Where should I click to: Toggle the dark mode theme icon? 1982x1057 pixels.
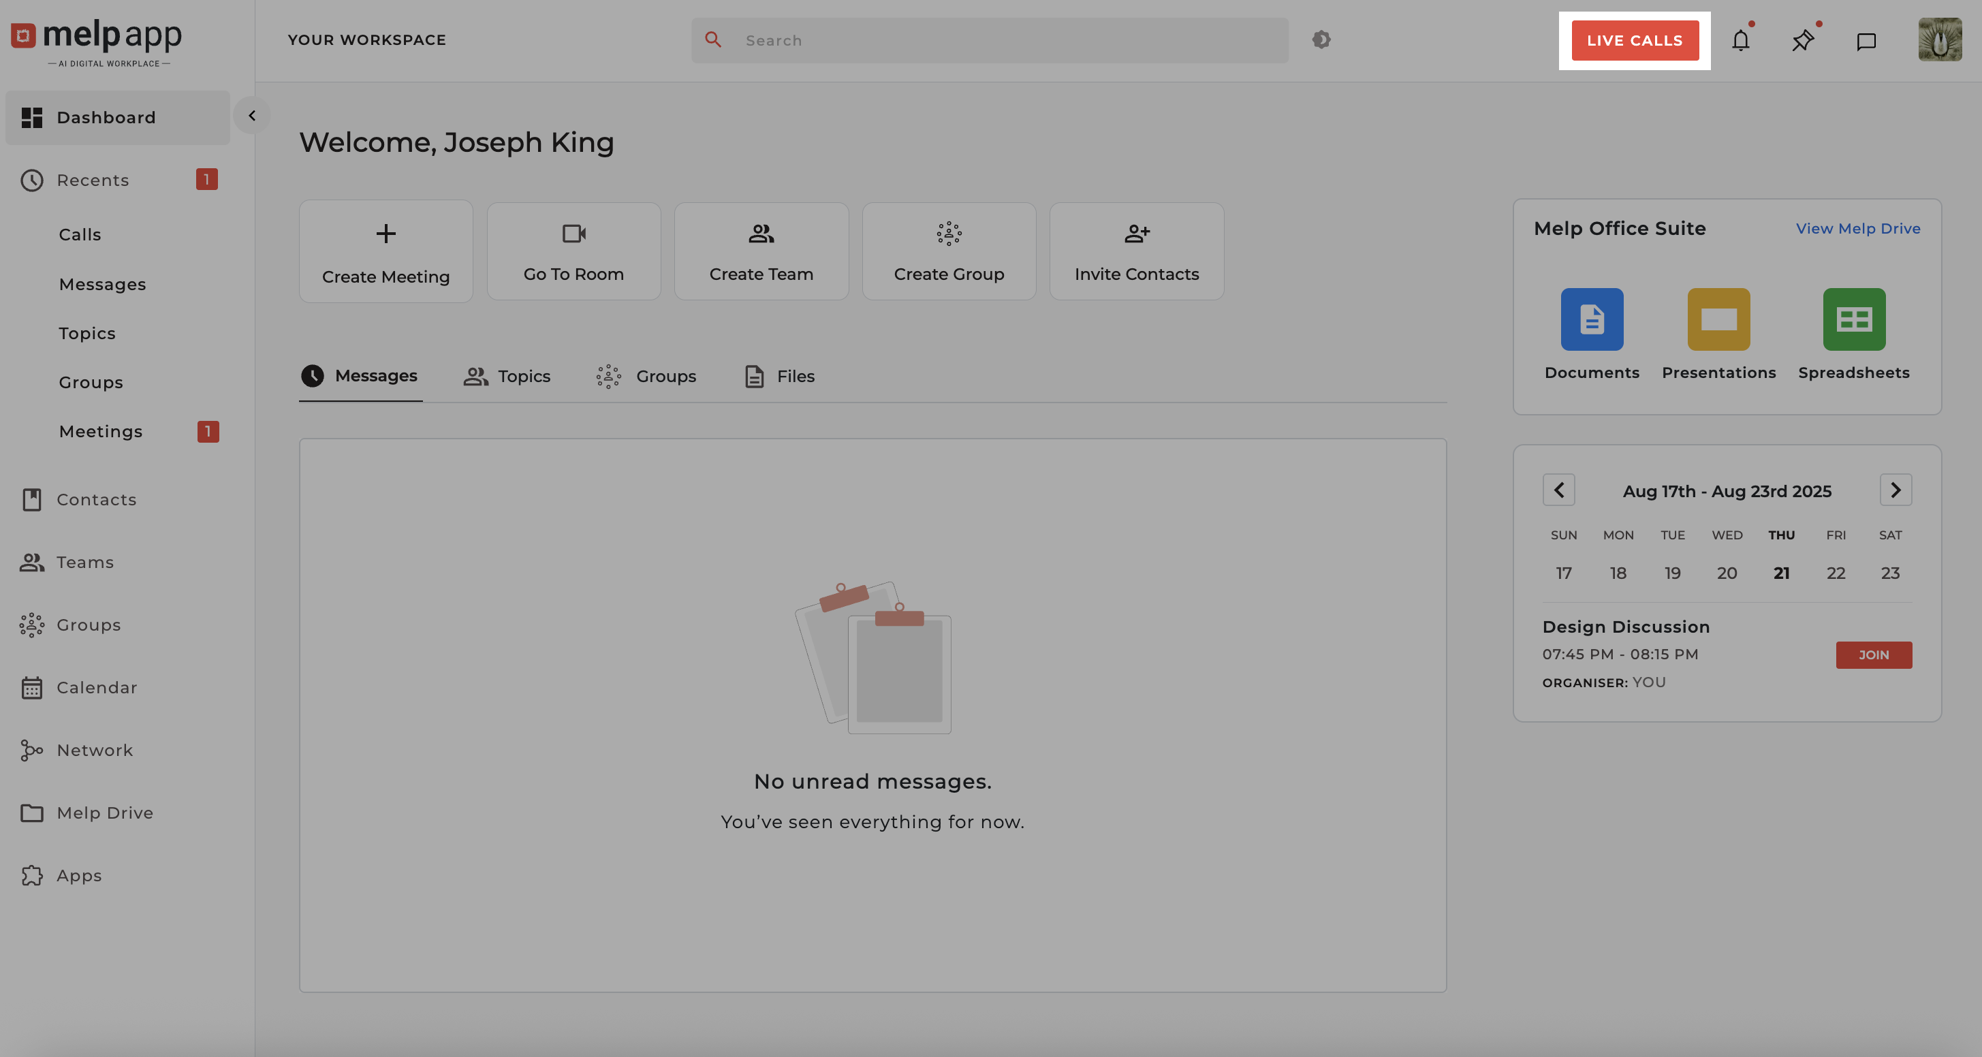pos(1321,40)
